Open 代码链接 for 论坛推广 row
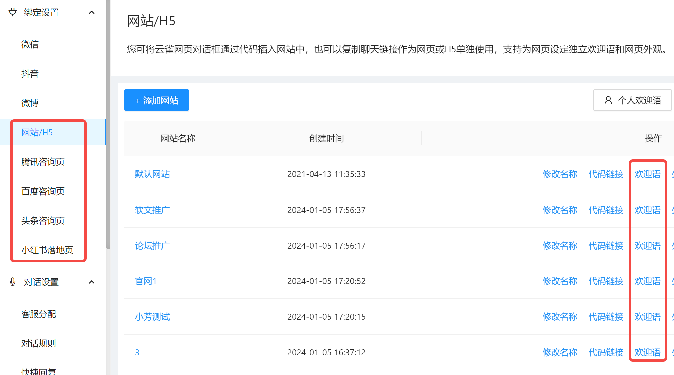 pos(606,246)
